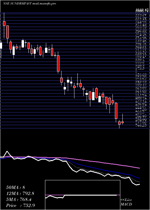Click the <<Live MACD label
Image resolution: width=150 pixels, height=210 pixels.
[x=126, y=202]
